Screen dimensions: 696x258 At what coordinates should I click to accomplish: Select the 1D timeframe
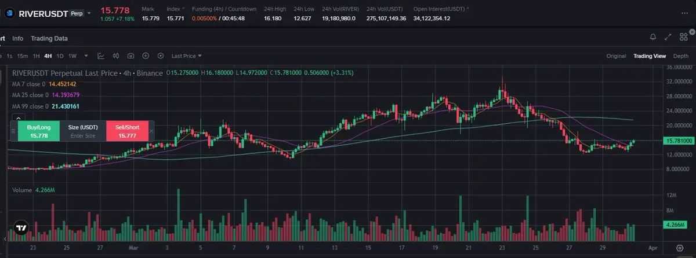coord(60,56)
